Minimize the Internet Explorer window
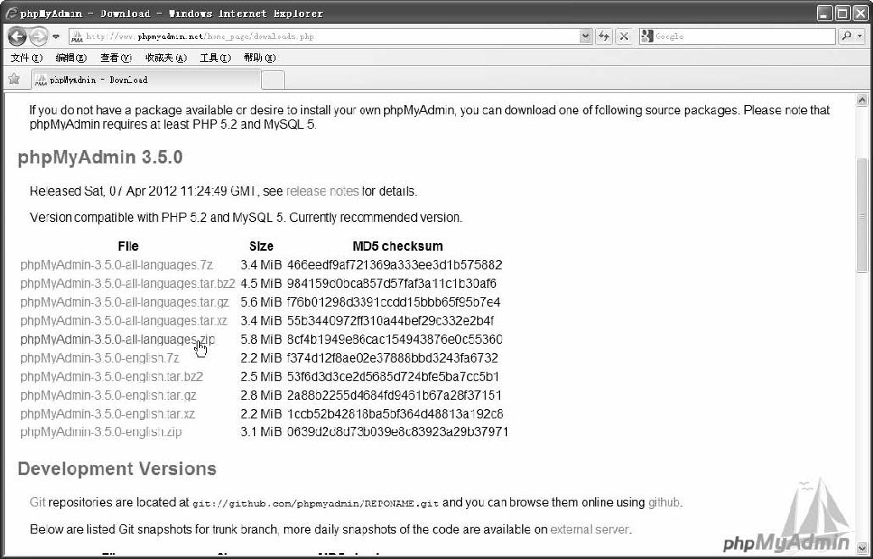The height and width of the screenshot is (559, 873). pyautogui.click(x=825, y=14)
